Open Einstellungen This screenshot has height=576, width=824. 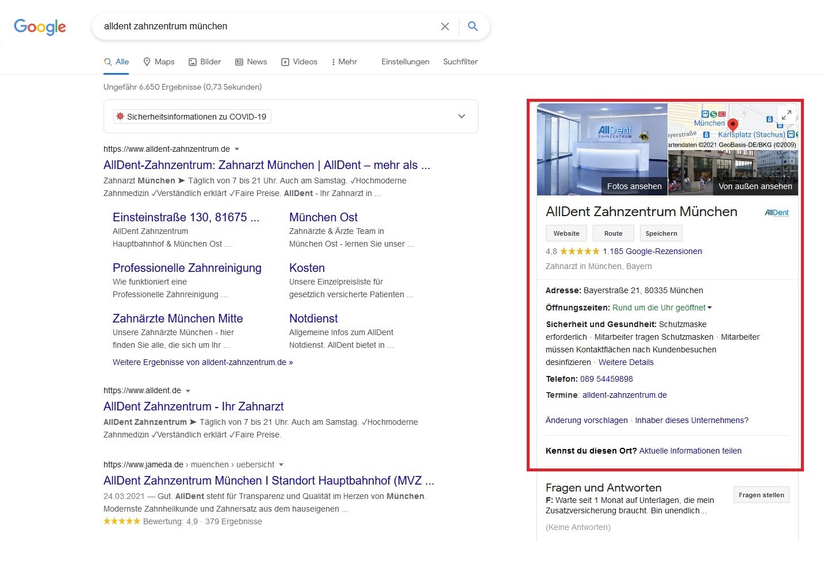point(405,62)
